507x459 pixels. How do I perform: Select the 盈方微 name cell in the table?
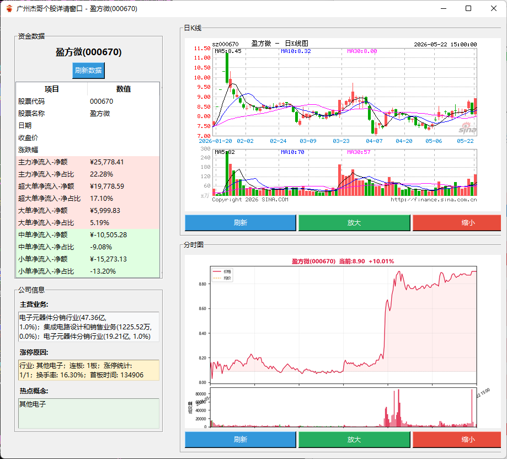100,114
